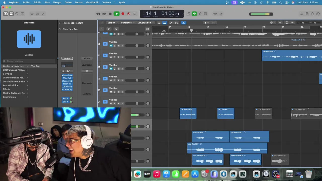Image resolution: width=322 pixels, height=181 pixels.
Task: Toggle the waveform zoom button
Action: [x=280, y=23]
